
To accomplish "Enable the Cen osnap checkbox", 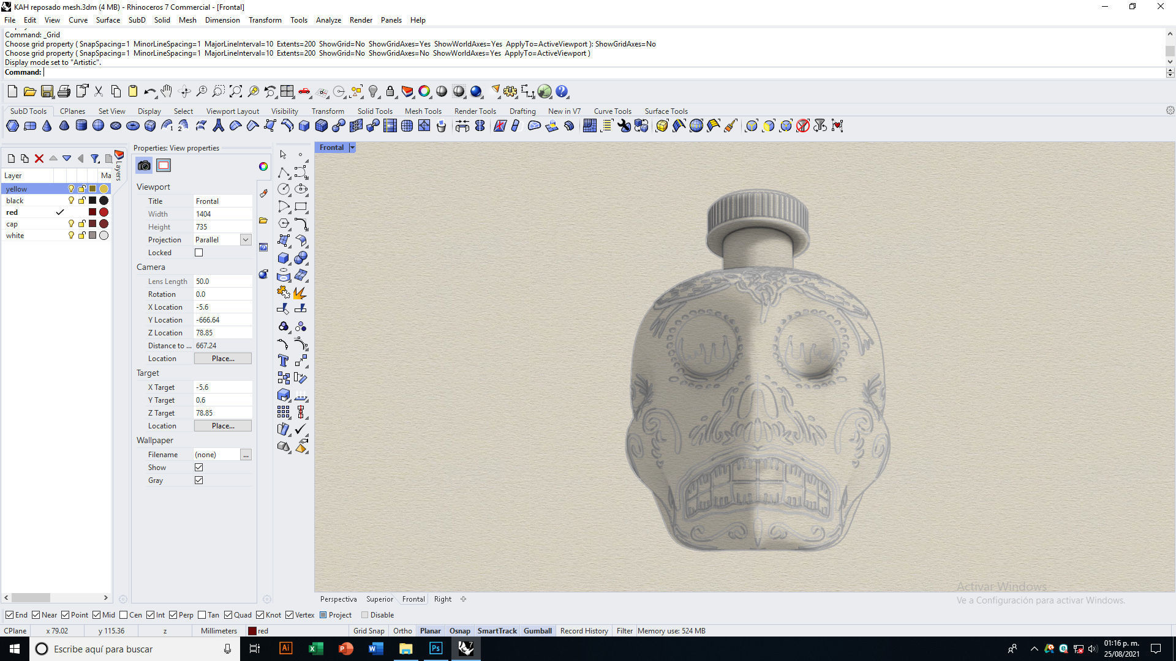I will 124,615.
